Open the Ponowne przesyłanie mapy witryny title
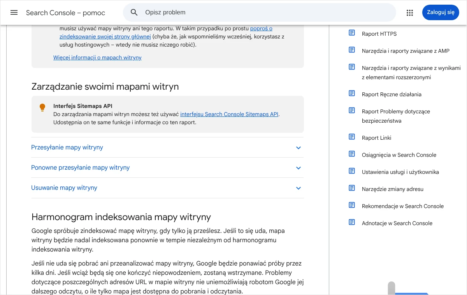Viewport: 467px width, 295px height. (x=80, y=168)
